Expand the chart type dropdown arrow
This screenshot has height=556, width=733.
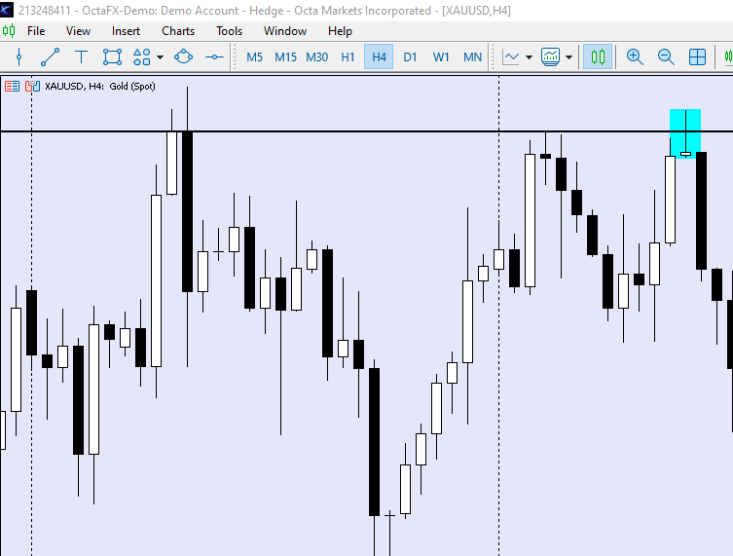[x=530, y=57]
